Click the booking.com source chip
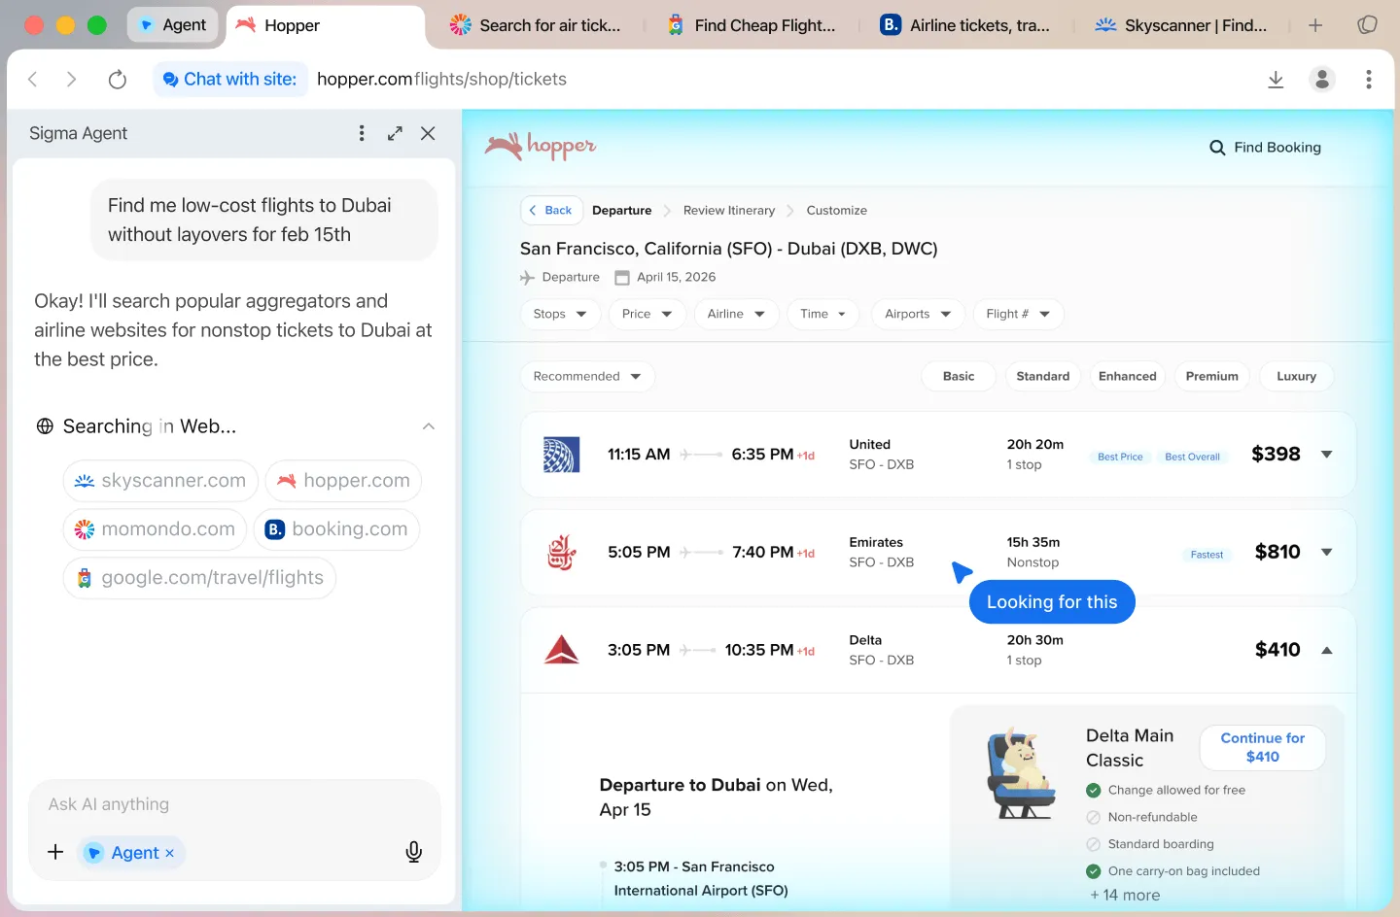1400x917 pixels. tap(336, 529)
